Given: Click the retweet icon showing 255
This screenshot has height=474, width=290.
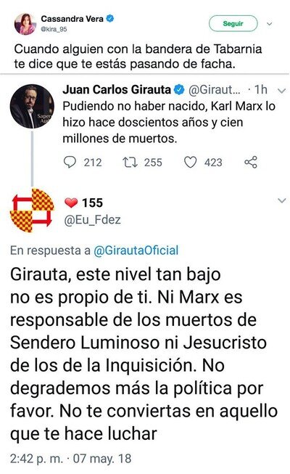Looking at the screenshot, I should (130, 162).
